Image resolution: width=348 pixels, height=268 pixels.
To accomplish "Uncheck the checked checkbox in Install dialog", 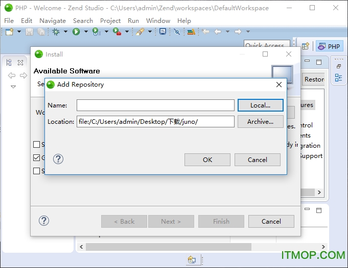I will [x=36, y=158].
